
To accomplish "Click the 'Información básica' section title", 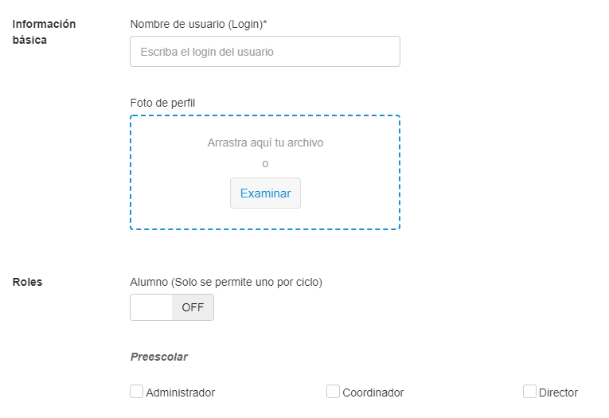I will (44, 32).
